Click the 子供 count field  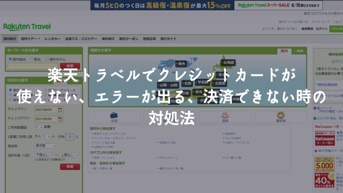click(x=70, y=137)
